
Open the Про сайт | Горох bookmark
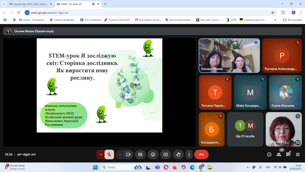(x=210, y=20)
